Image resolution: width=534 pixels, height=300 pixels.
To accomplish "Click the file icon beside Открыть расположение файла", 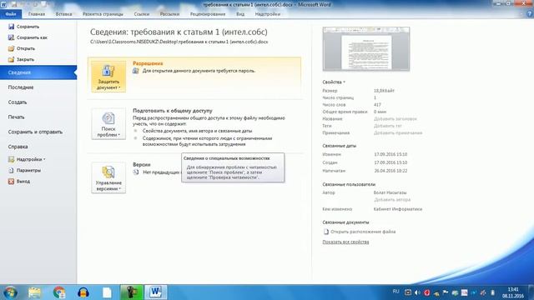I will (x=326, y=232).
